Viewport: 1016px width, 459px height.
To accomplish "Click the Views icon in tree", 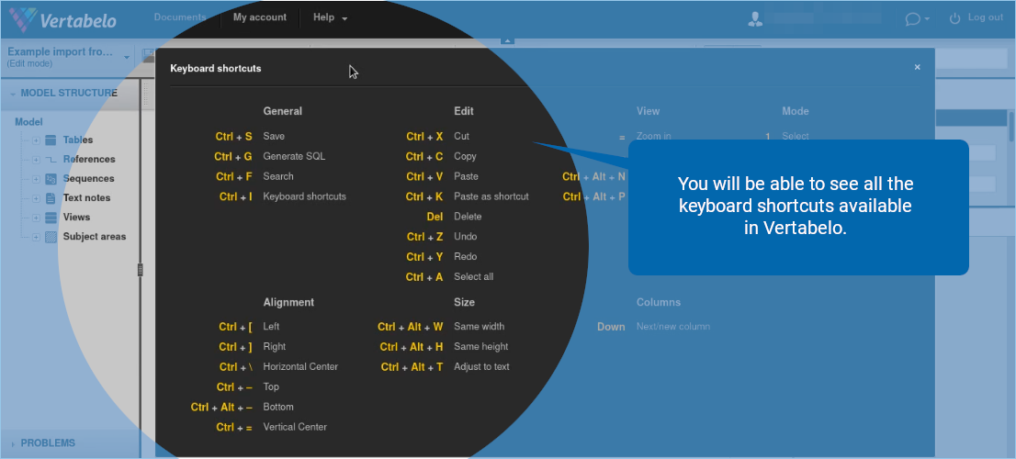I will [51, 218].
